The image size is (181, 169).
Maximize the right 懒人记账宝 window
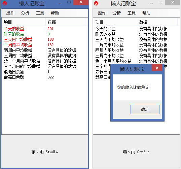coord(160,2)
